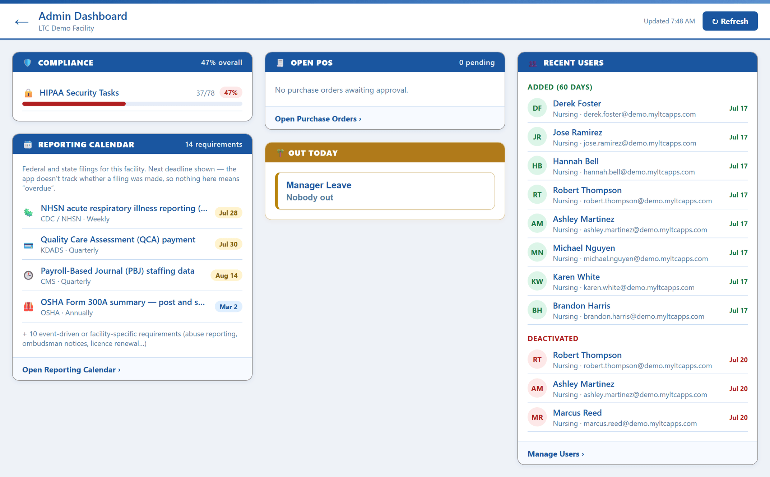Click the NHSN respiratory illness virus icon
Viewport: 770px width, 477px height.
[28, 213]
